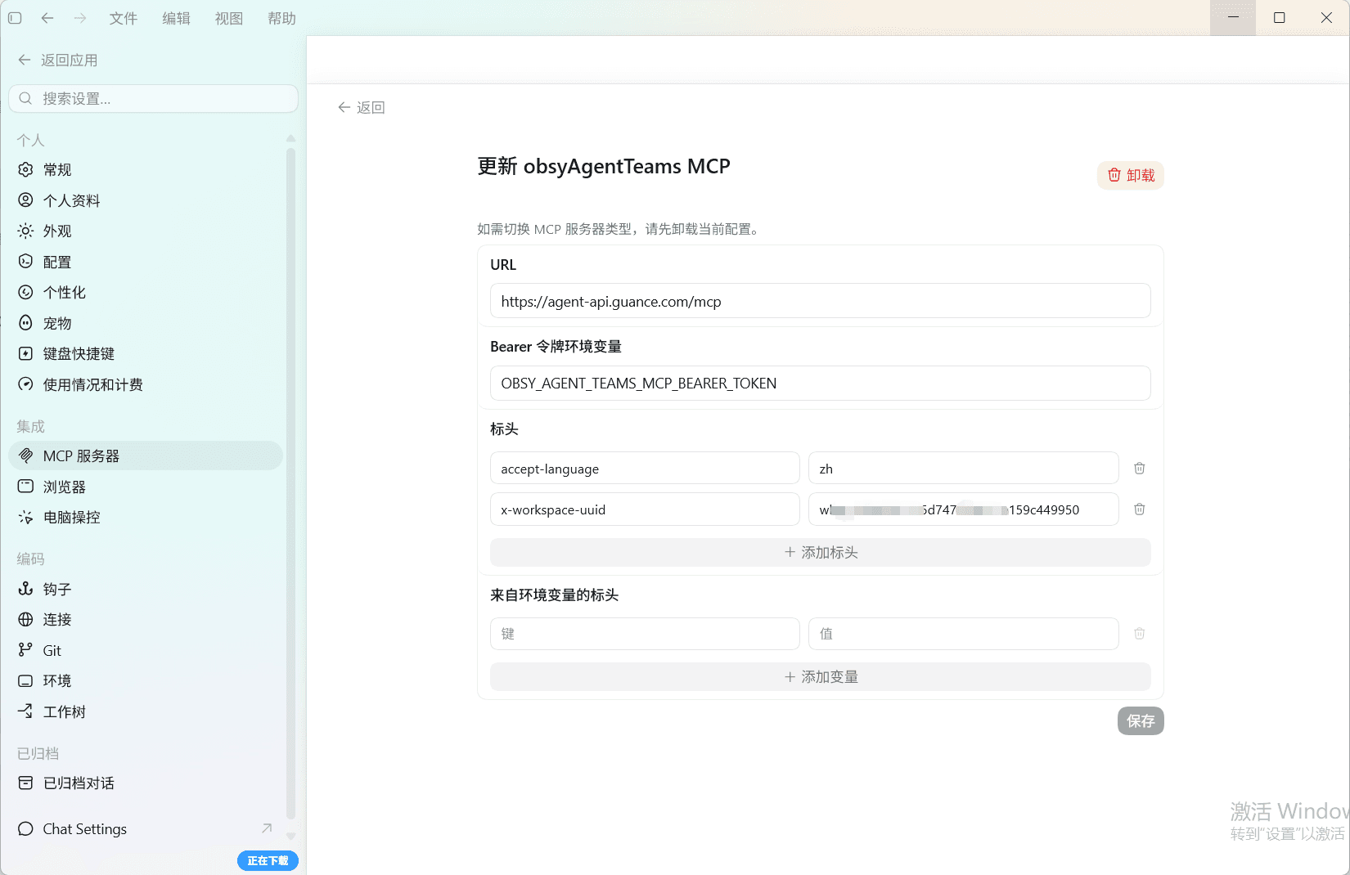Screen dimensions: 1350x875
Task: Open 连接 globe icon
Action: 25,619
